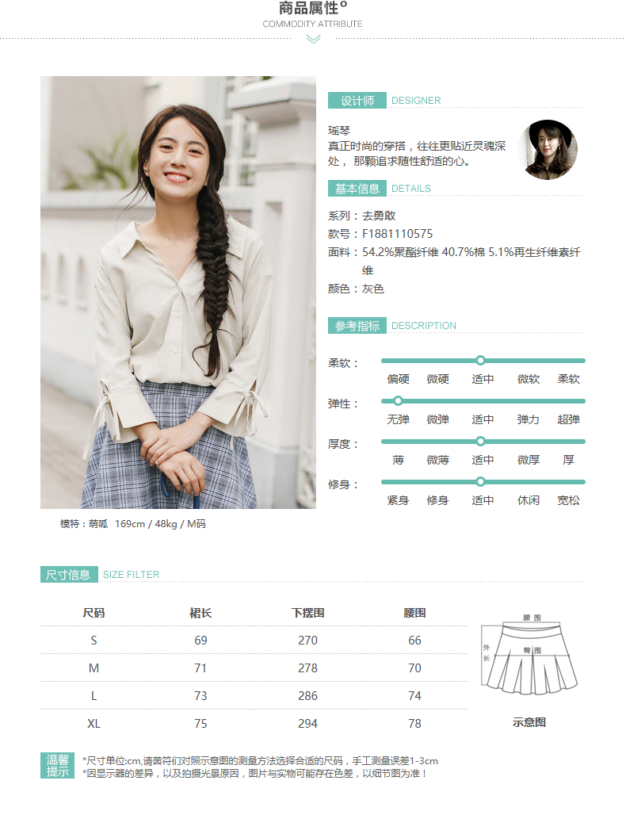
Task: Click the 腰围 column header
Action: click(x=415, y=613)
